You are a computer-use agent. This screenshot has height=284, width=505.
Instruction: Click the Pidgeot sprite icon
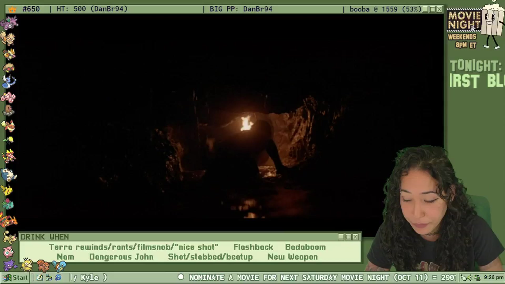coord(9,54)
